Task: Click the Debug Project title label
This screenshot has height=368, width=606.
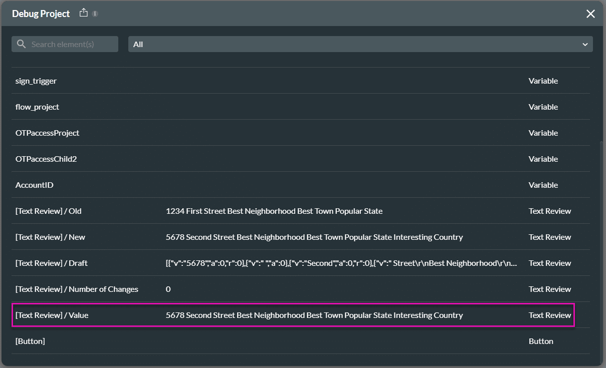Action: [41, 14]
